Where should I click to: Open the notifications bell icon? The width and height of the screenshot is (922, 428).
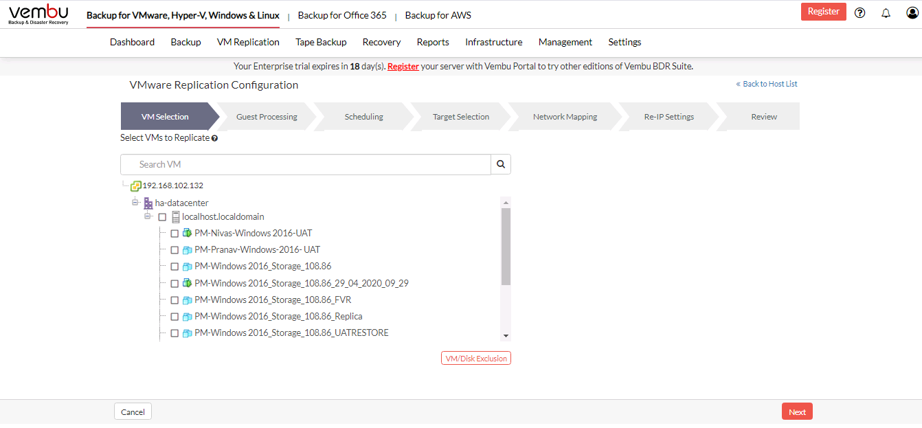pyautogui.click(x=886, y=12)
